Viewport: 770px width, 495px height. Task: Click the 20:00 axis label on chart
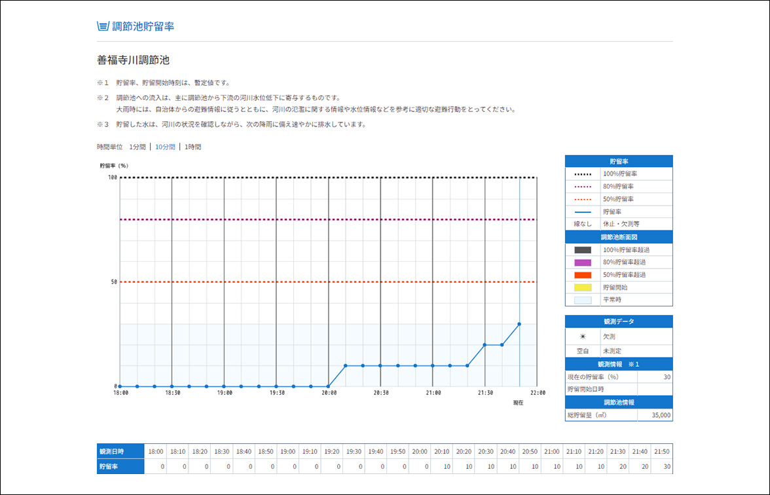point(329,393)
